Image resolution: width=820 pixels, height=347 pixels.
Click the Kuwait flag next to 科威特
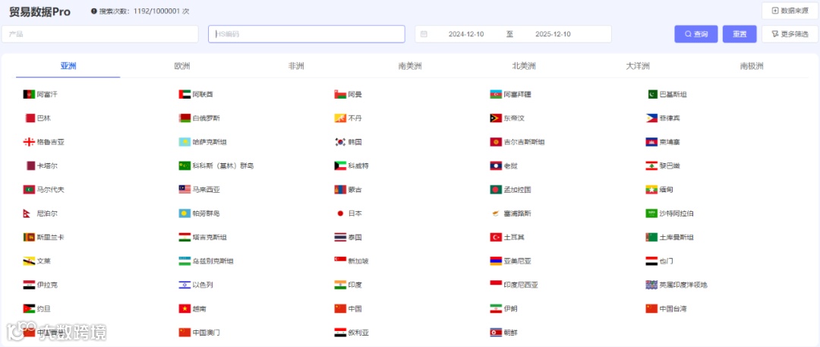point(340,166)
